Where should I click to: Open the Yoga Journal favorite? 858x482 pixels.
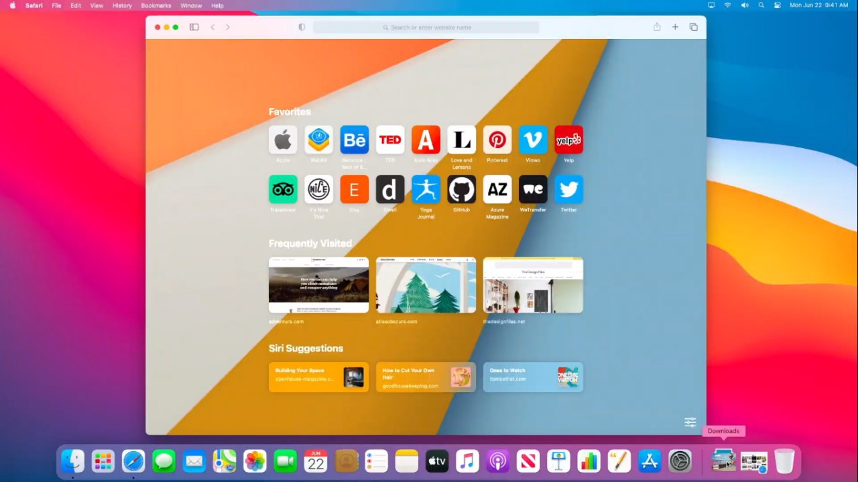click(426, 189)
